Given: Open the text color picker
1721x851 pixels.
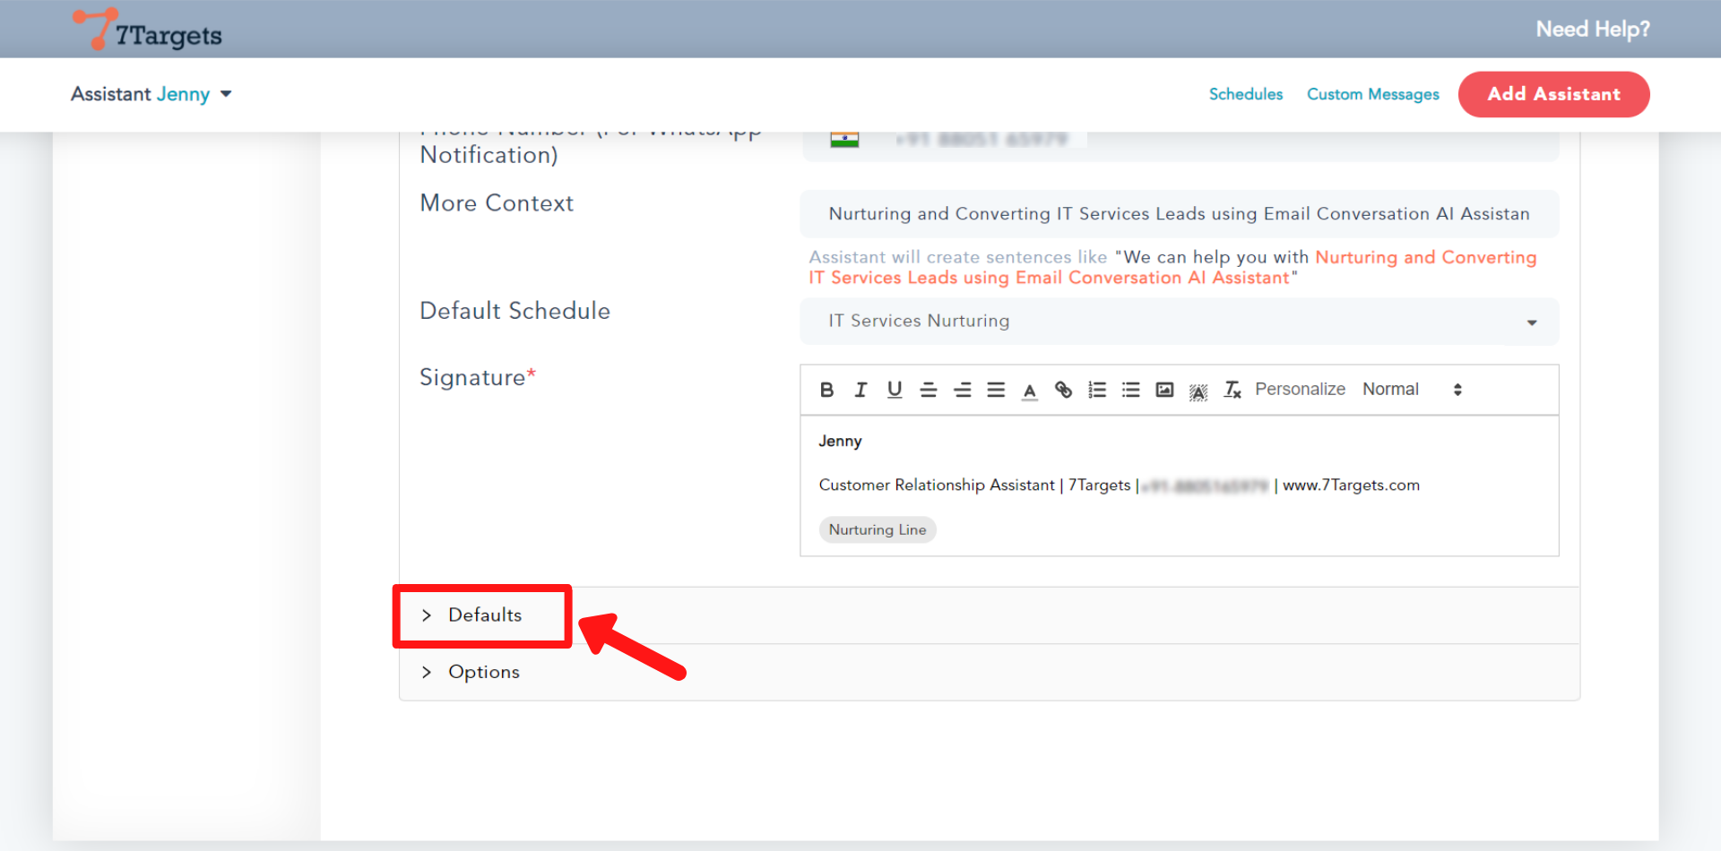Looking at the screenshot, I should click(1030, 391).
